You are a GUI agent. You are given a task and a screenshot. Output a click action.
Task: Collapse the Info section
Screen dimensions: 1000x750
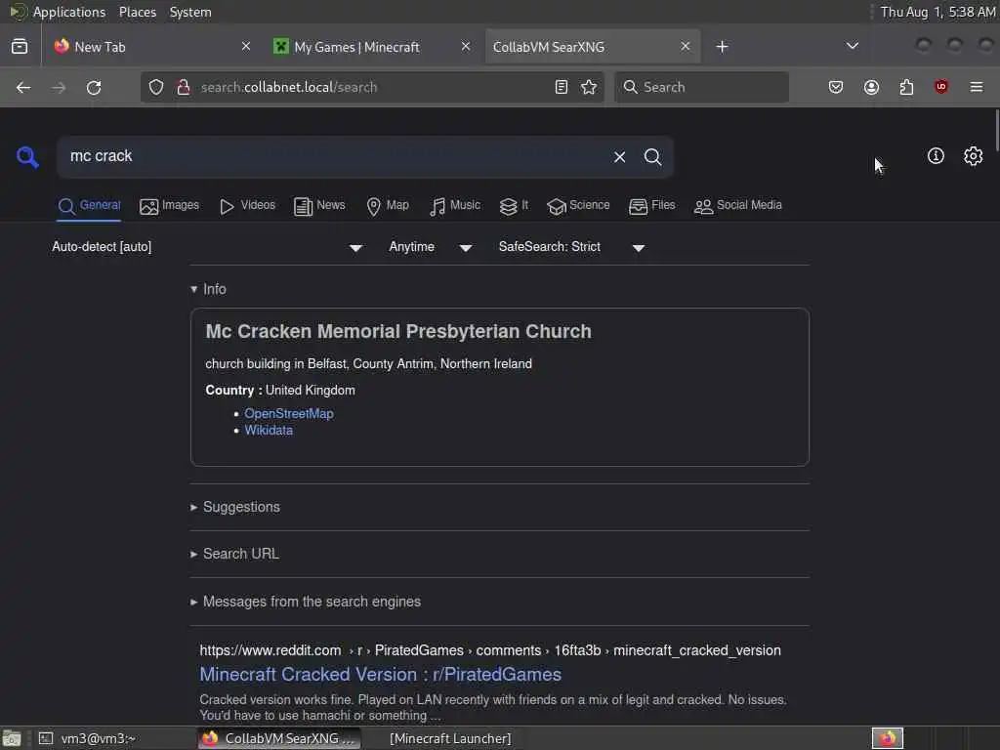tap(208, 289)
